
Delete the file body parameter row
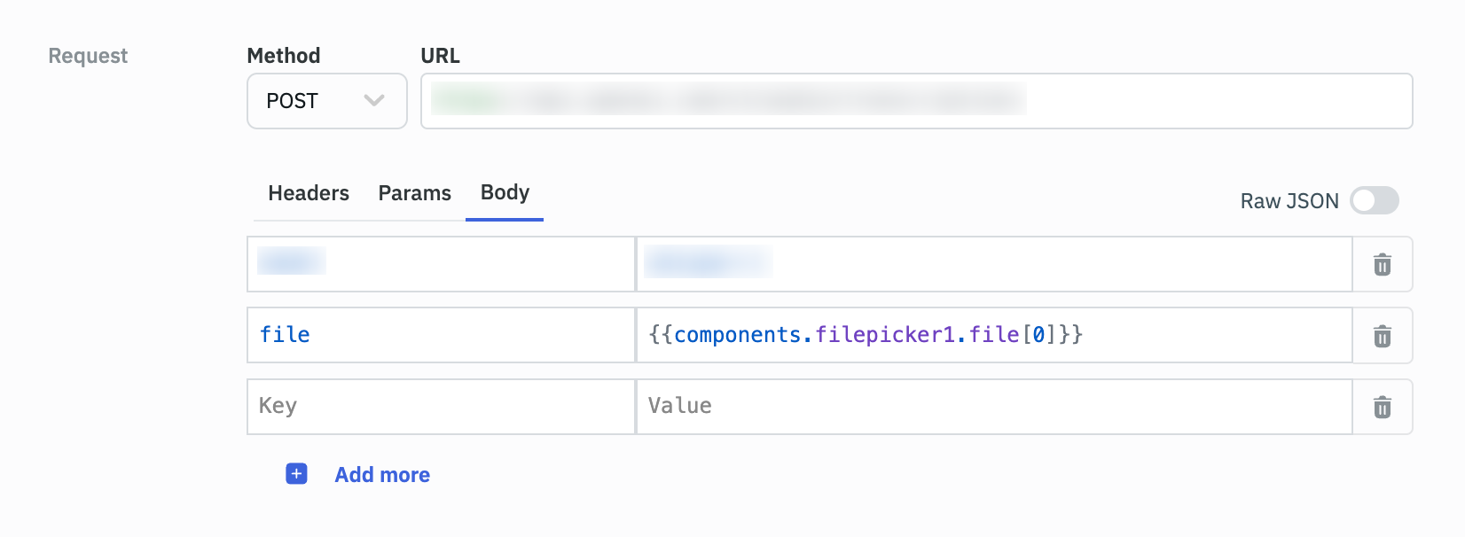1382,336
